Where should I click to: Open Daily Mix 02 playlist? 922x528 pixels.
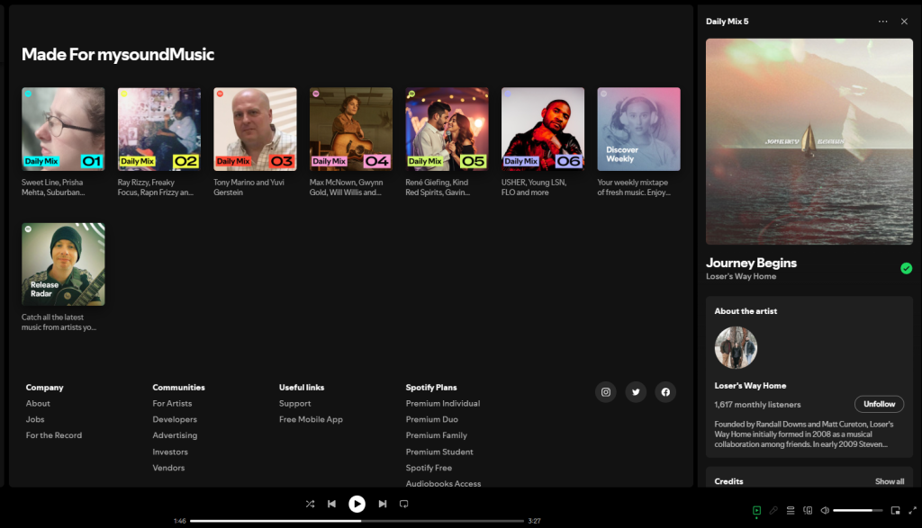coord(158,130)
